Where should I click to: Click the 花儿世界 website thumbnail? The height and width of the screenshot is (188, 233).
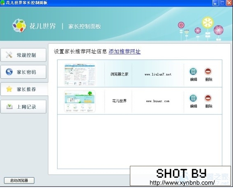pyautogui.click(x=80, y=101)
